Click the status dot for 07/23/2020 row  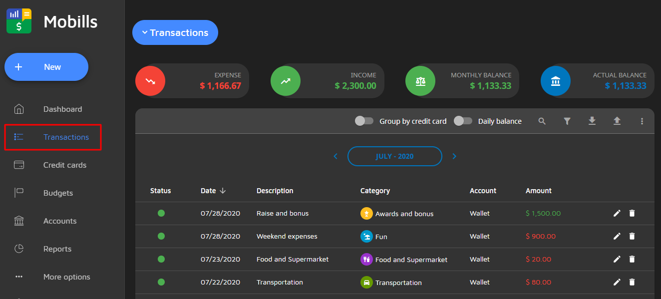(161, 259)
